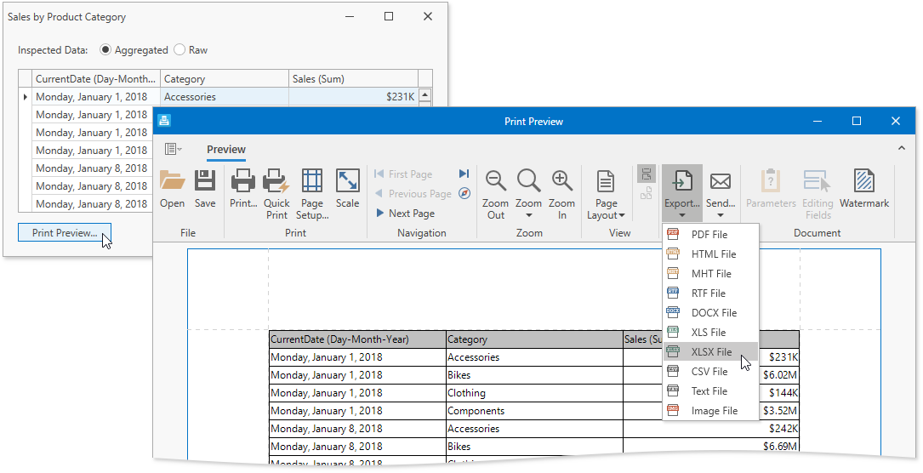
Task: Select PDF File export option
Action: tap(709, 235)
